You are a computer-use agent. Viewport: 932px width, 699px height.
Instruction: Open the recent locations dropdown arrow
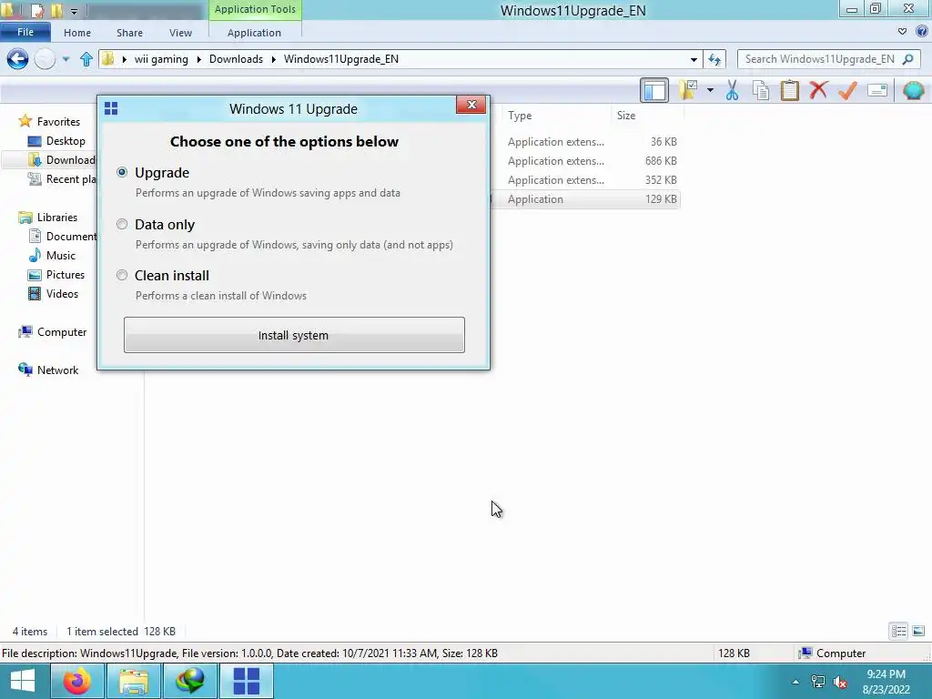[66, 59]
